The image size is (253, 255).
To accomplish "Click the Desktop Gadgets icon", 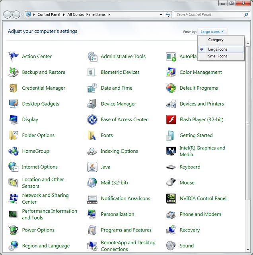I will (x=13, y=104).
